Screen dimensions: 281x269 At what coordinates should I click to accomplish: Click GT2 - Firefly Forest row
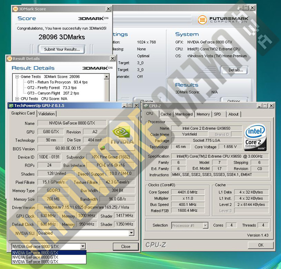[x=52, y=88]
